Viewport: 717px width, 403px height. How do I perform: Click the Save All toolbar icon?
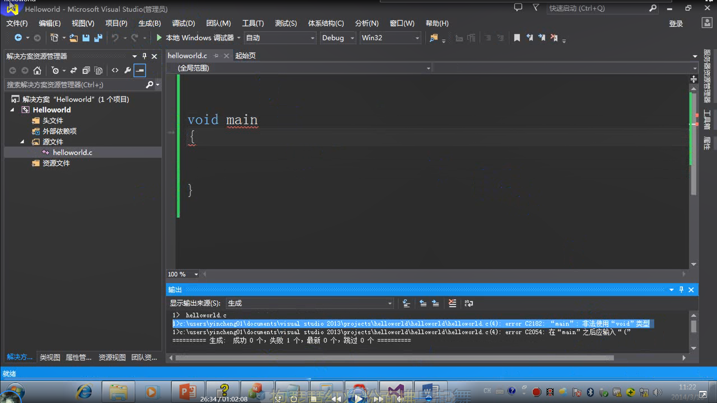tap(98, 38)
